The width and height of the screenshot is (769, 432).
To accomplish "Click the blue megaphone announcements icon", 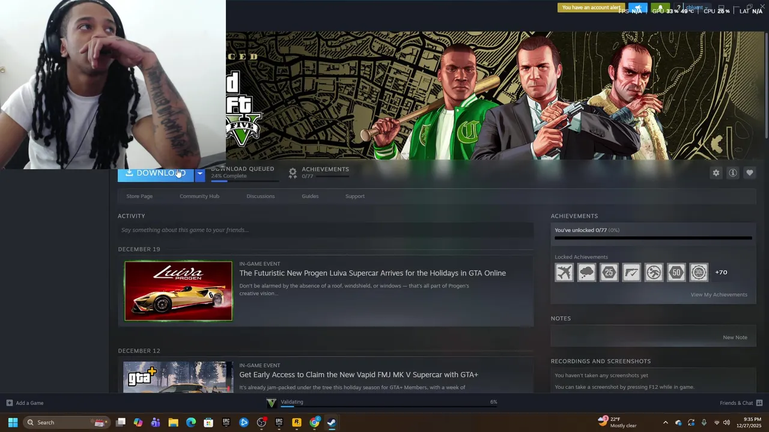I will click(637, 8).
